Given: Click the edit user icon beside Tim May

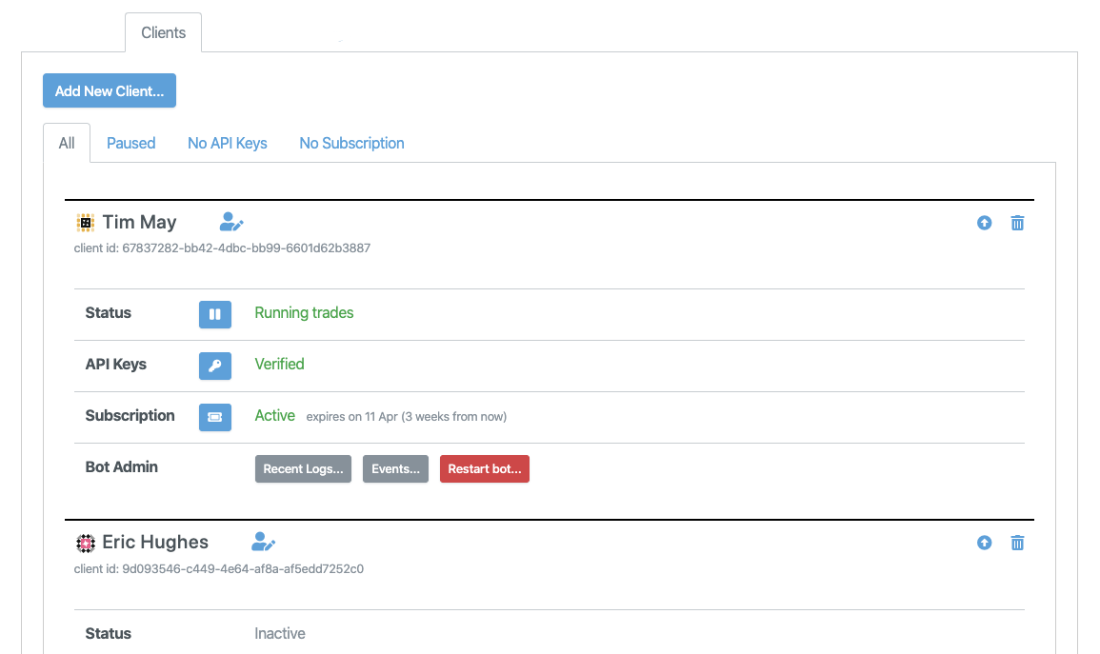Looking at the screenshot, I should click(231, 223).
